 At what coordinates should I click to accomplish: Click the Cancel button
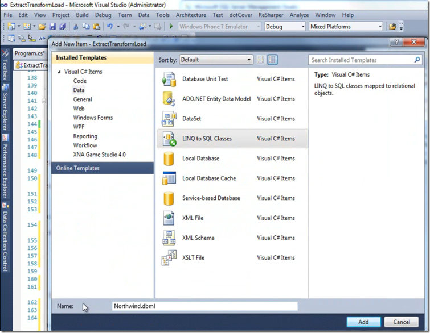(402, 322)
